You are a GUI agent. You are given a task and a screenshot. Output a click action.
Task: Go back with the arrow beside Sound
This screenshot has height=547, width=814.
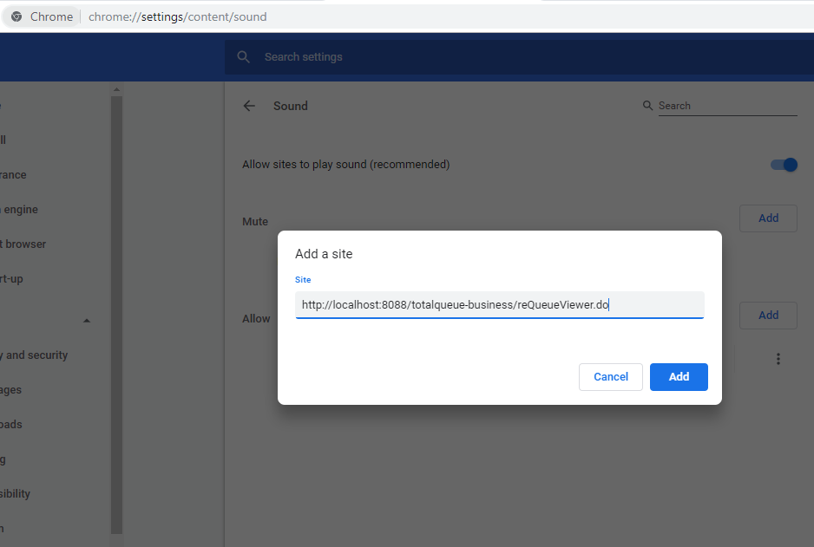pyautogui.click(x=249, y=106)
